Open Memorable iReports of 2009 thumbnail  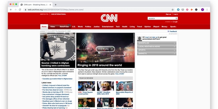pyautogui.click(x=125, y=86)
